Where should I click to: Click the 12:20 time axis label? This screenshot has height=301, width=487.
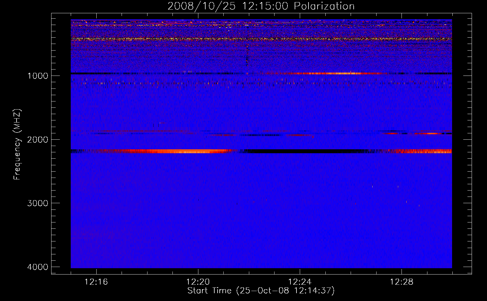(198, 282)
